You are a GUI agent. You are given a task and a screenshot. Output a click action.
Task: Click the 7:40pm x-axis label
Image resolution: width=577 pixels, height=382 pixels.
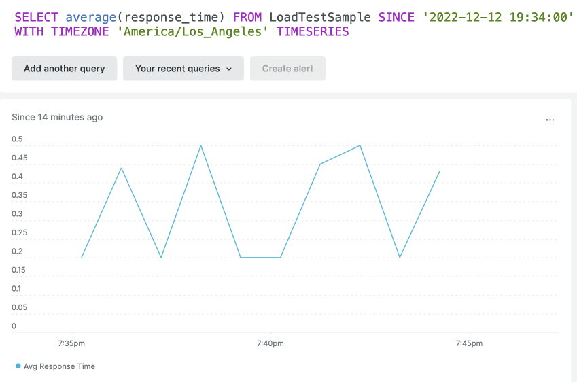270,343
